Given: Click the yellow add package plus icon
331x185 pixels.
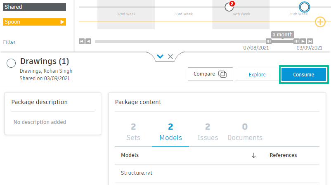Looking at the screenshot, I should coord(320,22).
